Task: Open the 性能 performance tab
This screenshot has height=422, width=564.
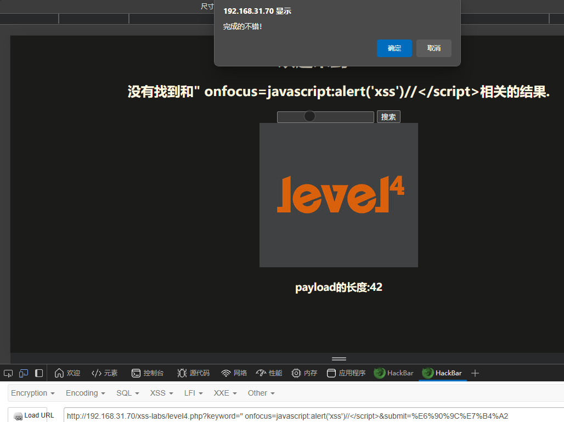Action: click(269, 373)
